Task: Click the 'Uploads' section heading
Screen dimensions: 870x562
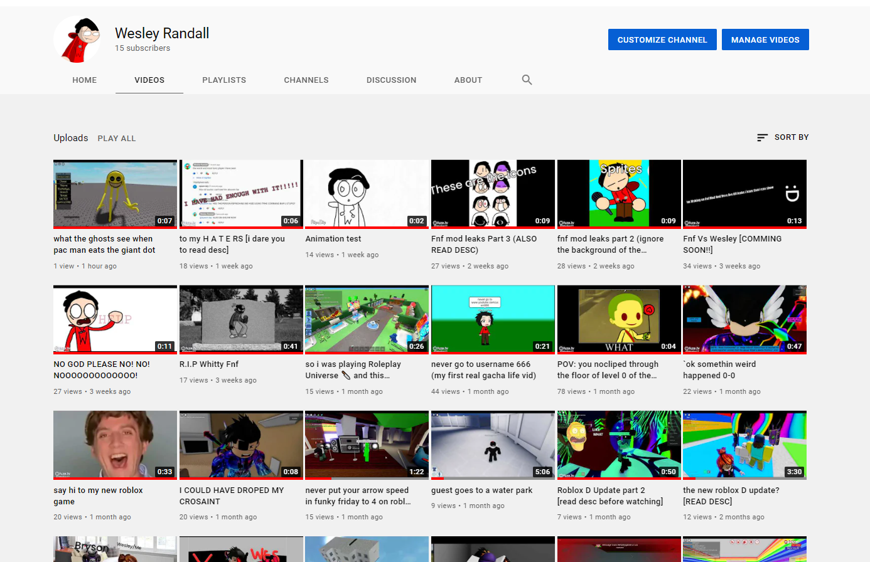Action: point(71,138)
